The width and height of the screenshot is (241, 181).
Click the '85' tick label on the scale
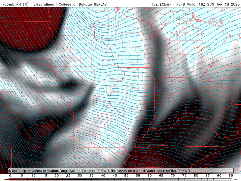pyautogui.click(x=208, y=176)
